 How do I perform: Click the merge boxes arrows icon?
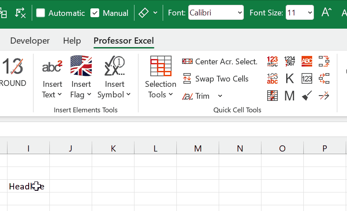coord(324,61)
